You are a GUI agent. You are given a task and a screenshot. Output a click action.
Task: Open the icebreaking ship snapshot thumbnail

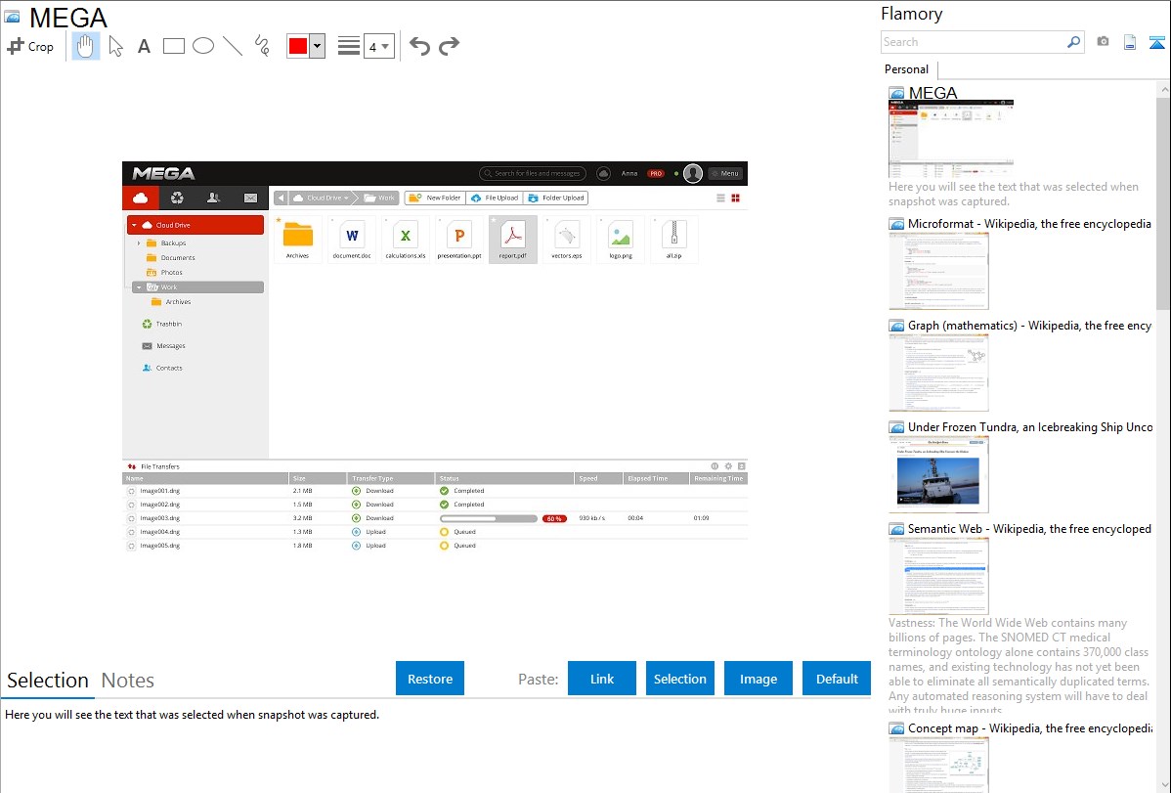pyautogui.click(x=938, y=474)
